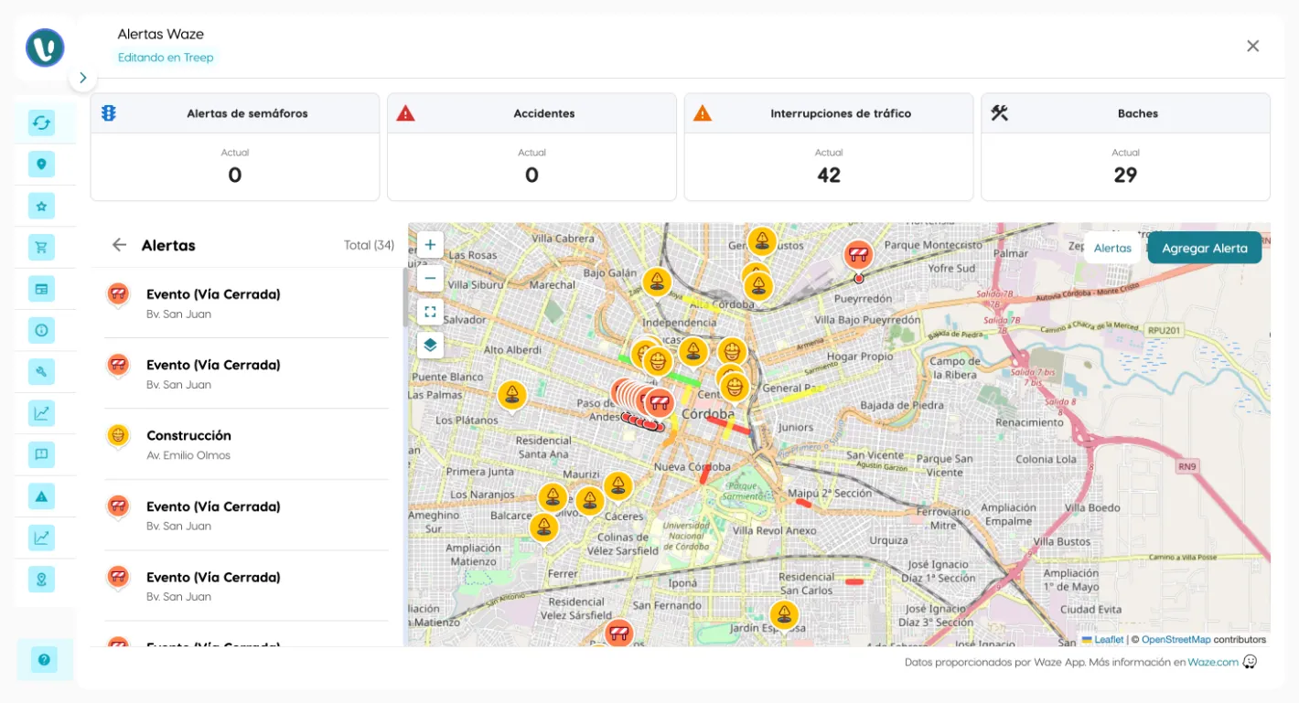Open the help question mark icon
Screen dimensions: 1299x703
pyautogui.click(x=44, y=659)
